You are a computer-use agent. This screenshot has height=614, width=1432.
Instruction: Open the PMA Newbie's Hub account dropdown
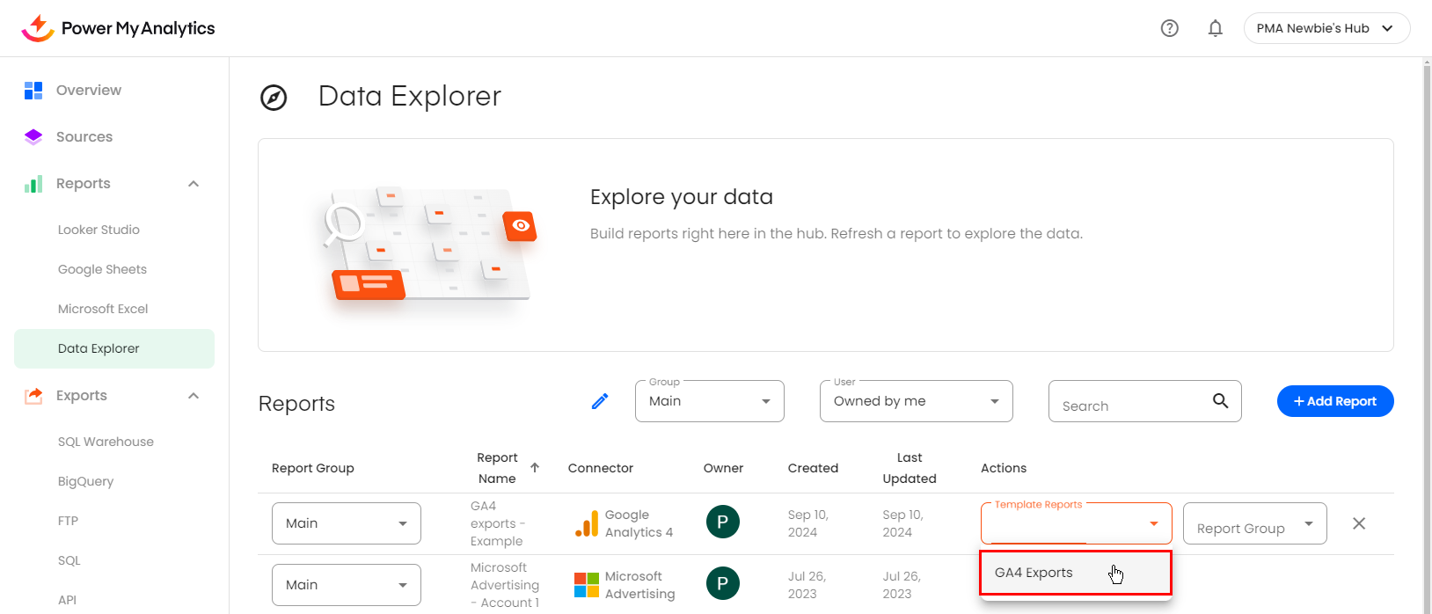[x=1326, y=28]
